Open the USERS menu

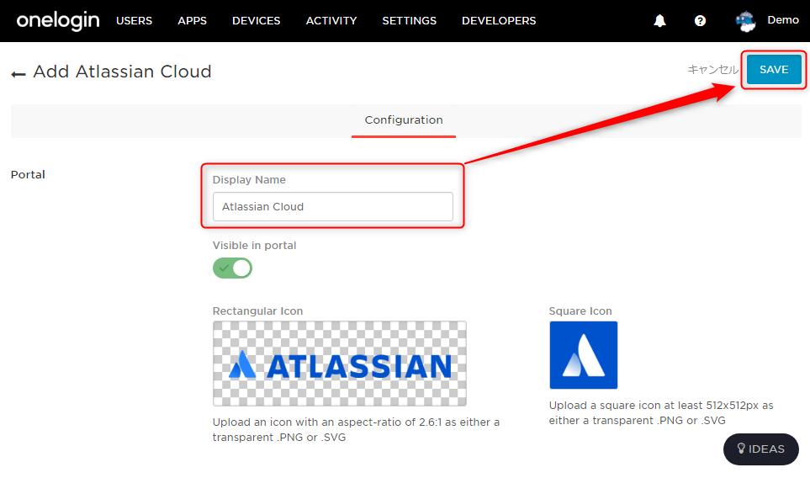coord(135,21)
